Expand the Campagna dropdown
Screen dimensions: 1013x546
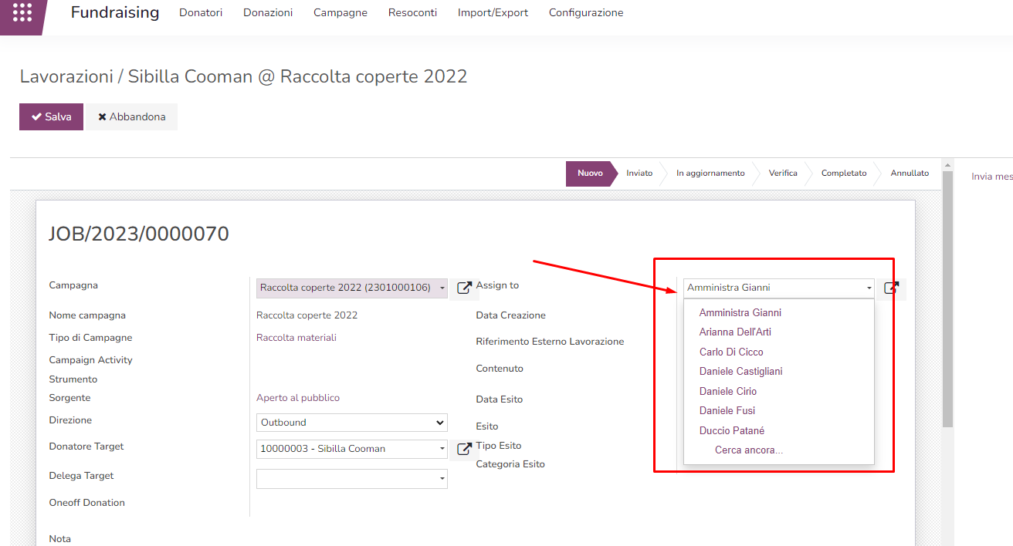tap(442, 288)
